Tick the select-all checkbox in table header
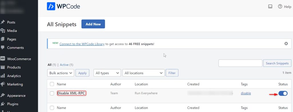Viewport: 293px width, 112px height. (52, 84)
